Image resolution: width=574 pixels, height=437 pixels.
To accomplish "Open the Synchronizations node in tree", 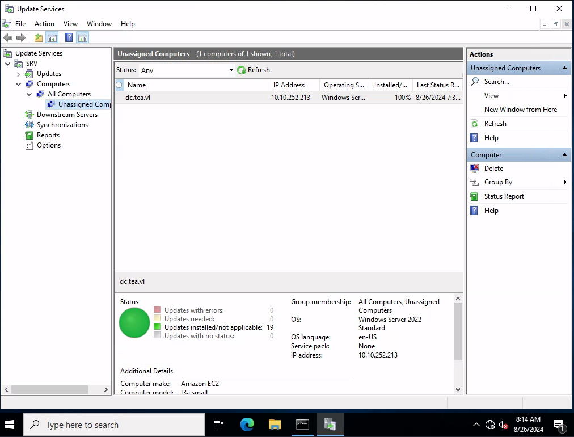I will click(62, 125).
